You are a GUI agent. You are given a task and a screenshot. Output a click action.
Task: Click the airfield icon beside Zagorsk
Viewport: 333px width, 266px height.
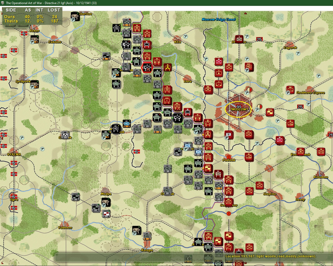tap(298, 53)
